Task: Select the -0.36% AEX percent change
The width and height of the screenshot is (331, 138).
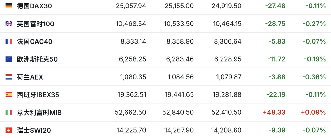Action: tap(315, 77)
